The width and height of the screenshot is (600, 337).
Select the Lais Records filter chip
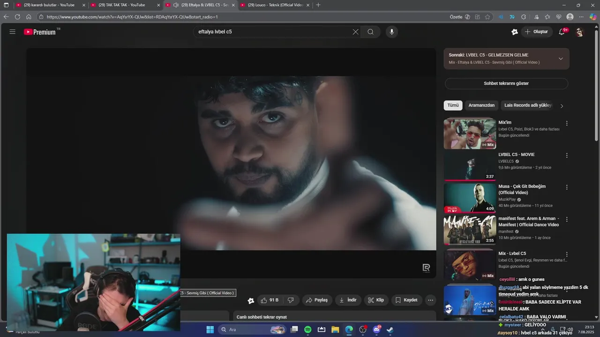[x=528, y=105]
